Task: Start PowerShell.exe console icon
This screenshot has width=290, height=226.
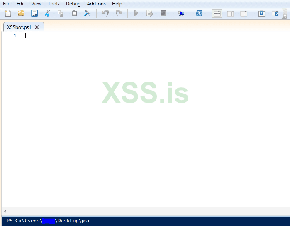Action: pyautogui.click(x=199, y=13)
